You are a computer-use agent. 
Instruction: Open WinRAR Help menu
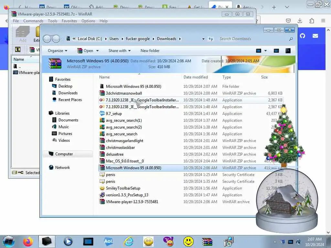103,21
